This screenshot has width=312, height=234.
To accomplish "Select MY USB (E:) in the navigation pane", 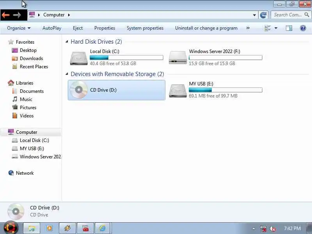I will 32,149.
